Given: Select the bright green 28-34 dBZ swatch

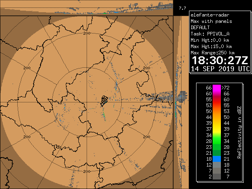Looking at the screenshot, I should [x=217, y=141].
